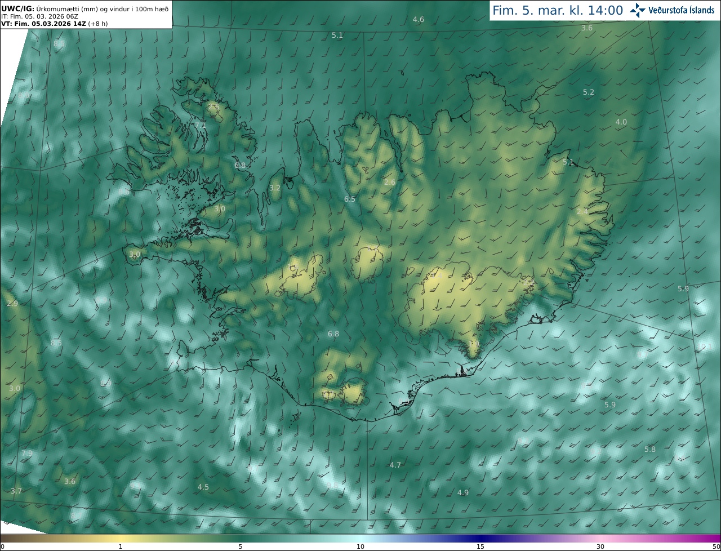Click the 4.7 value south of Iceland
Image resolution: width=721 pixels, height=551 pixels.
pos(395,465)
